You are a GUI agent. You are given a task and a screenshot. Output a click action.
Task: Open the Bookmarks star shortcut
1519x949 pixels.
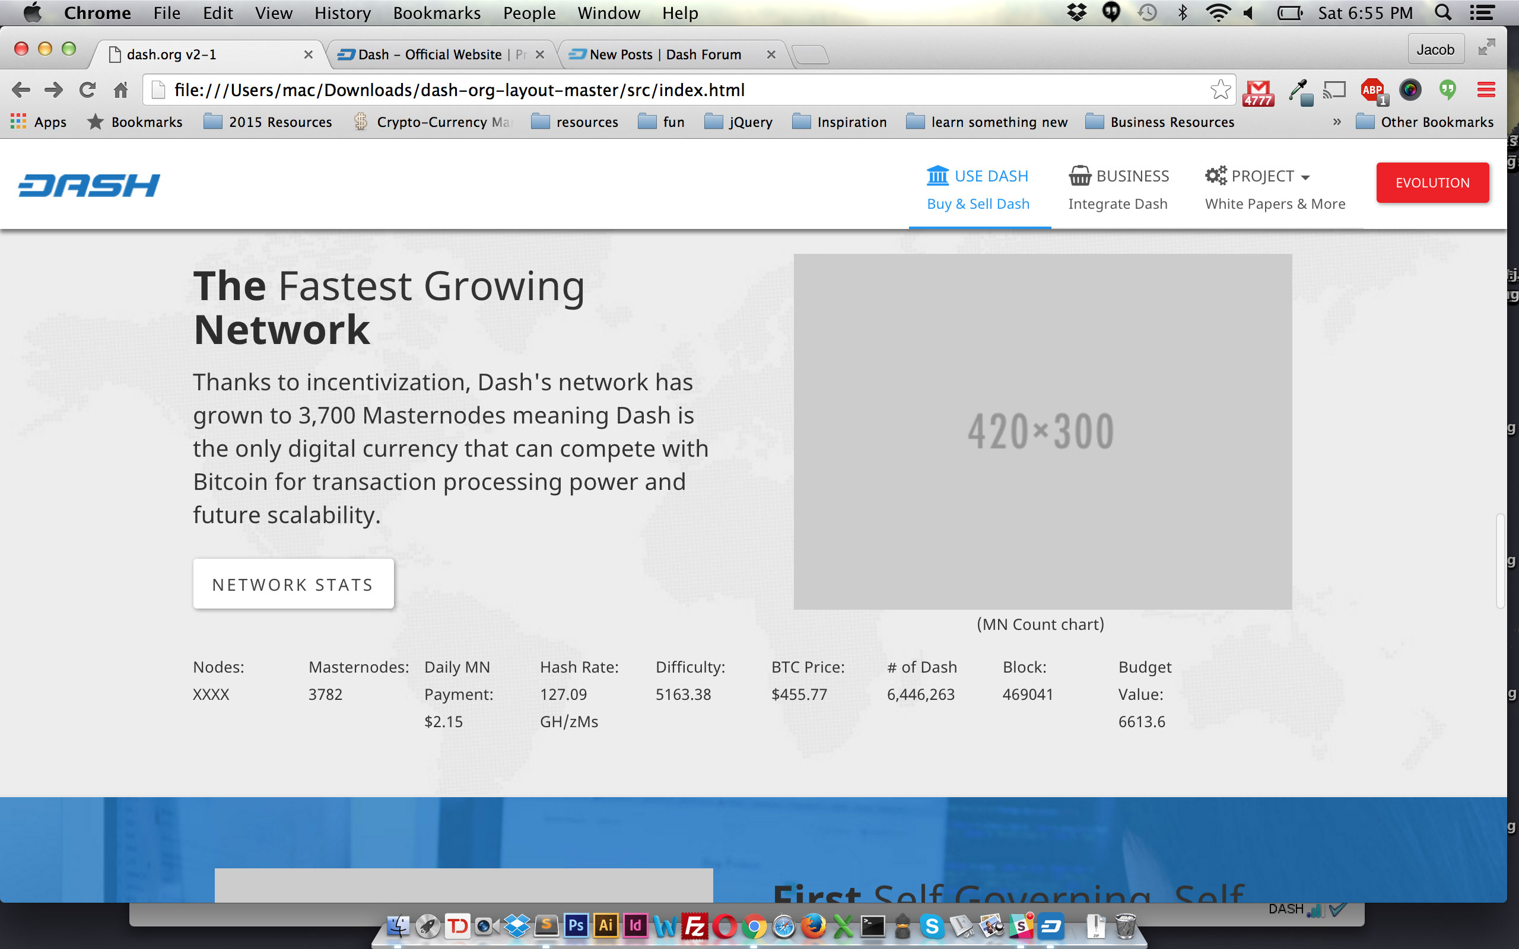(135, 122)
